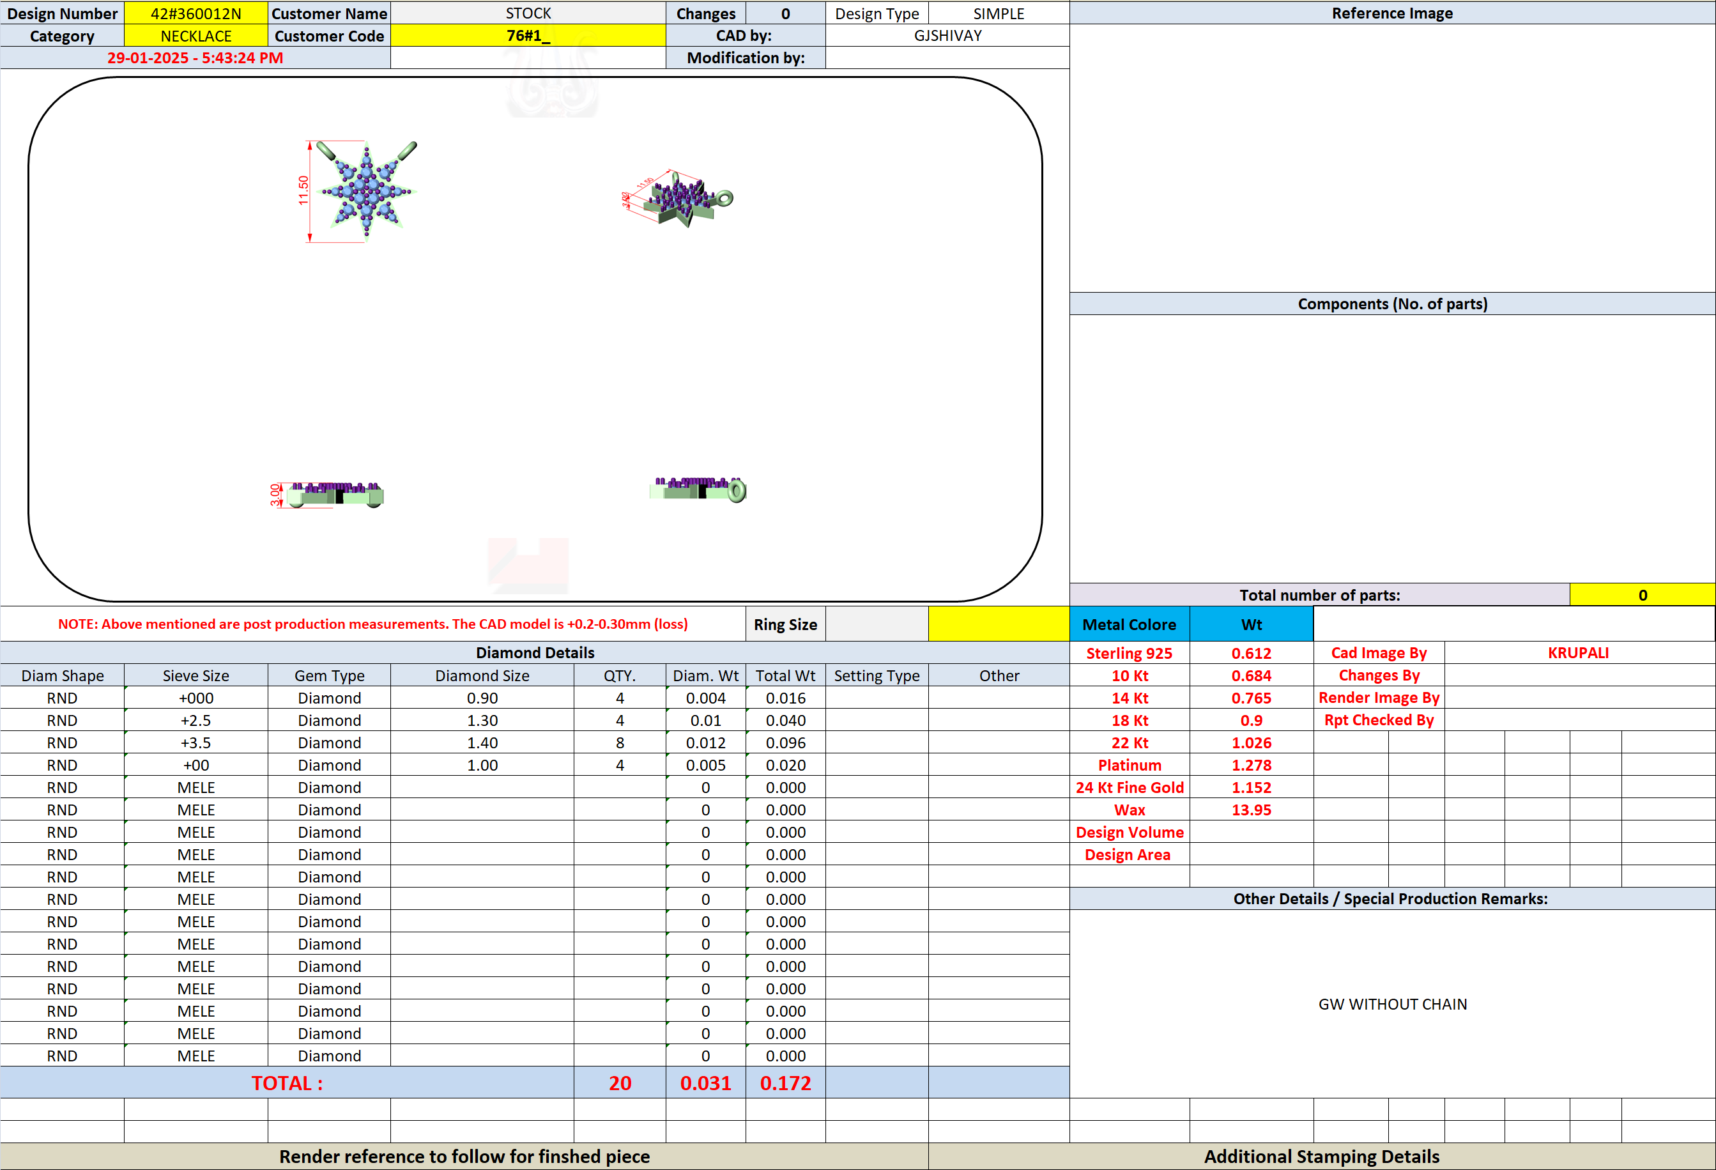Select sieve size +00 cell
Image resolution: width=1716 pixels, height=1170 pixels.
(195, 766)
